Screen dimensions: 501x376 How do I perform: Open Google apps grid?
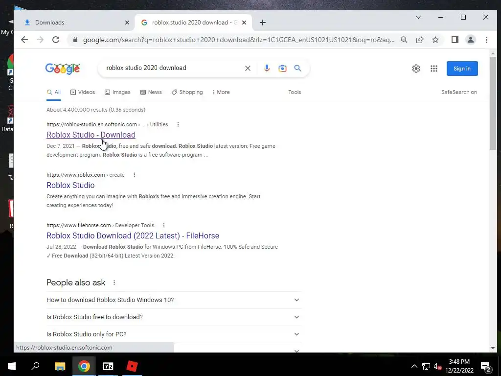tap(433, 69)
